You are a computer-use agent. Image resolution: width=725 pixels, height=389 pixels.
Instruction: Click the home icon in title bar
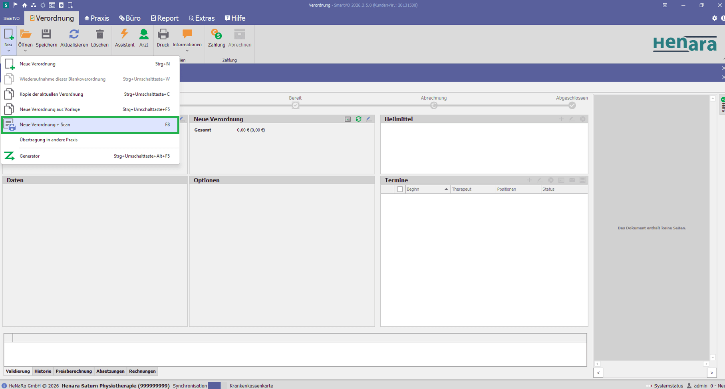pyautogui.click(x=25, y=5)
